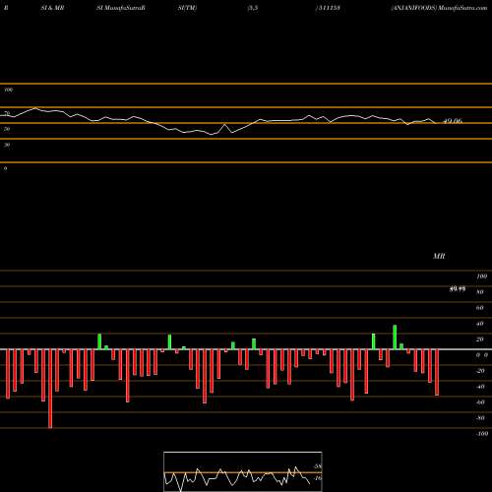The image size is (492, 492).
Task: Click the 50 label on RSI axis
Action: pos(7,129)
